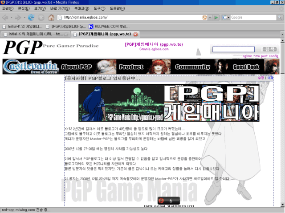The height and width of the screenshot is (213, 285).
Task: Click the [PGP]게임매니아 (pgp.wo.to) title link
Action: pyautogui.click(x=154, y=44)
